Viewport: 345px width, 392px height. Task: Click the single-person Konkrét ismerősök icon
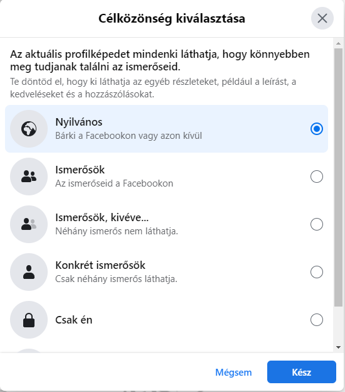29,272
